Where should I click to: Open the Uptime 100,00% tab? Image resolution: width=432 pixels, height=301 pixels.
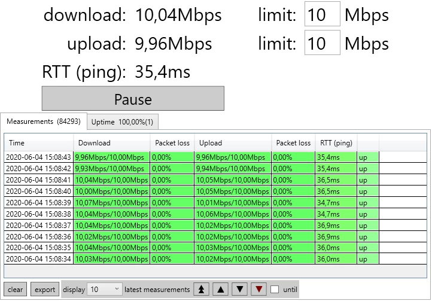point(122,122)
